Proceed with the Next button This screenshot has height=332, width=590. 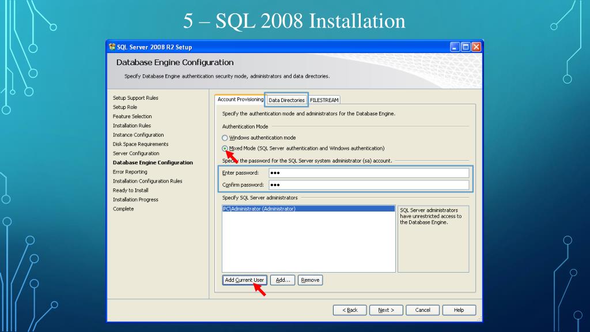pyautogui.click(x=386, y=310)
